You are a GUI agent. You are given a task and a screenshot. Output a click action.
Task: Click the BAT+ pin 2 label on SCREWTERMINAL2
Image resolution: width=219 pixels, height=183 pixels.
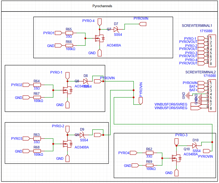tap(193, 87)
